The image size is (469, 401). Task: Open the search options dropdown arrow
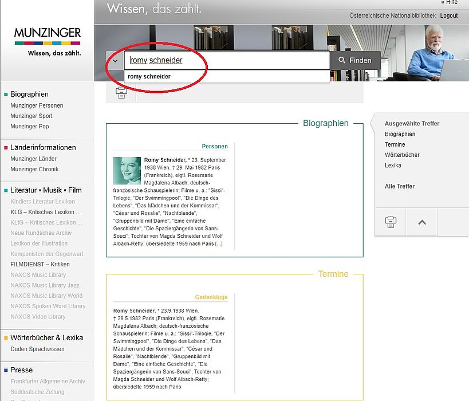(x=115, y=61)
